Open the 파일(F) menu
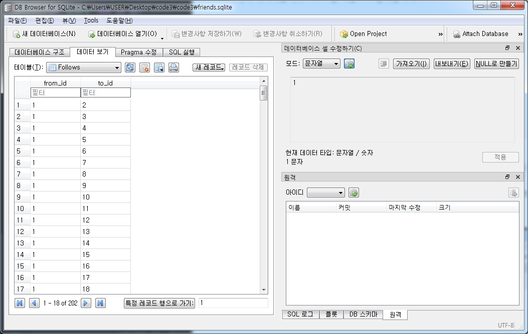The image size is (528, 334). pyautogui.click(x=18, y=20)
